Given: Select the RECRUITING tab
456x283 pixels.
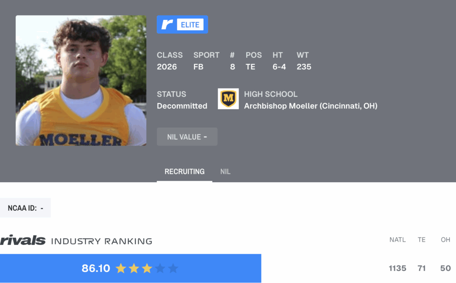Looking at the screenshot, I should click(184, 171).
